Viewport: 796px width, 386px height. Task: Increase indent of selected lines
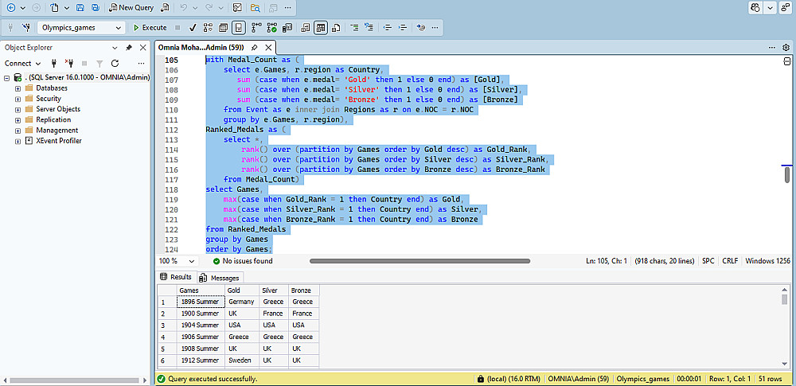pos(404,27)
